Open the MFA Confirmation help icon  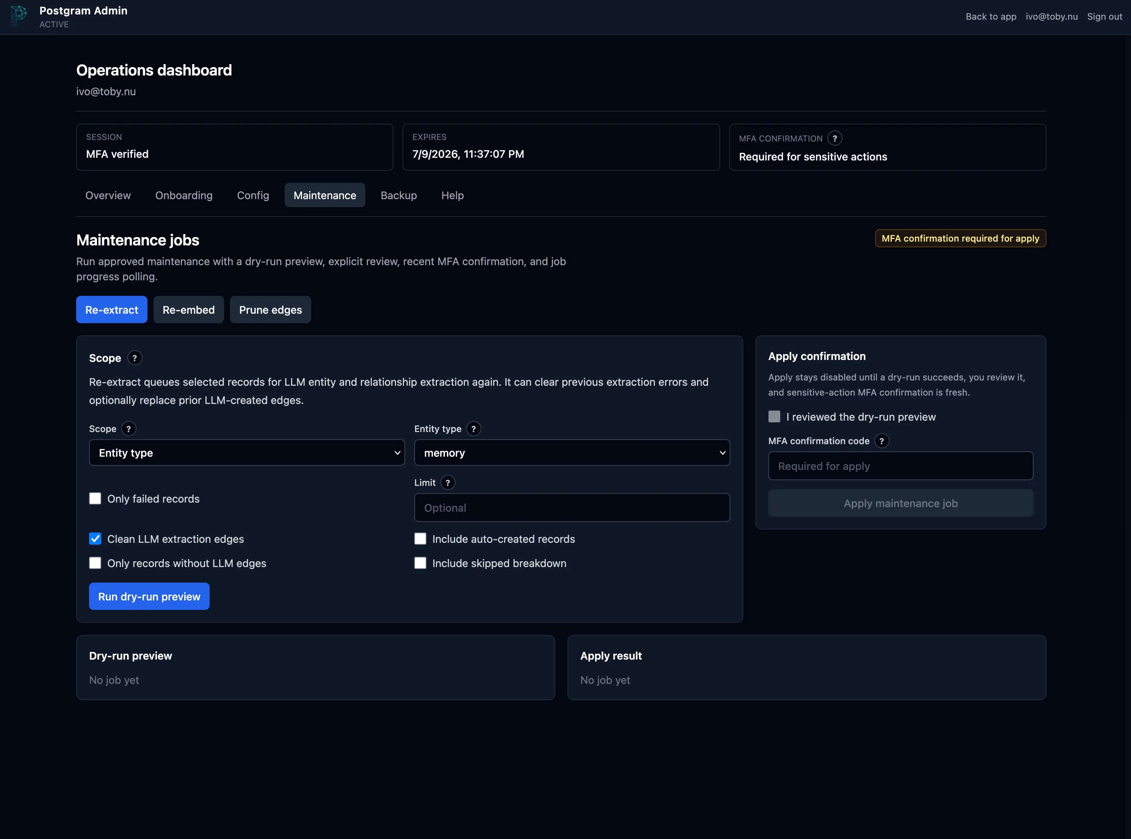835,138
